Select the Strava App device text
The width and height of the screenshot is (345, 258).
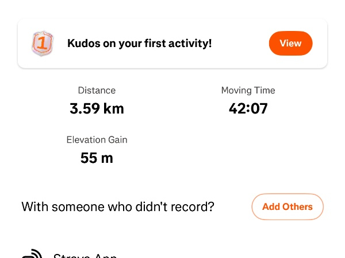point(85,255)
